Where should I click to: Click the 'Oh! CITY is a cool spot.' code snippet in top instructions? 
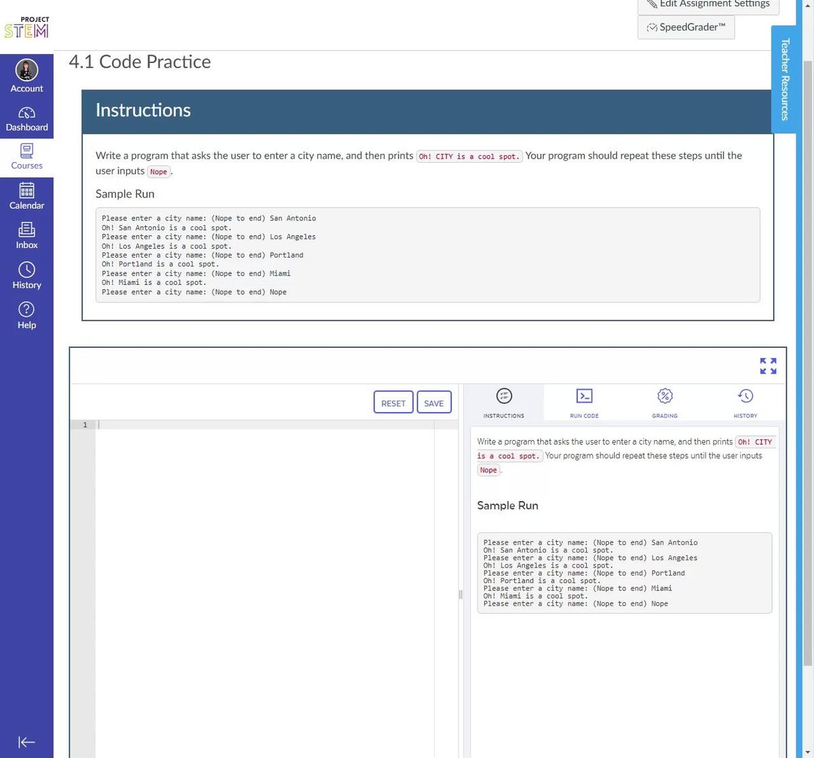click(469, 157)
